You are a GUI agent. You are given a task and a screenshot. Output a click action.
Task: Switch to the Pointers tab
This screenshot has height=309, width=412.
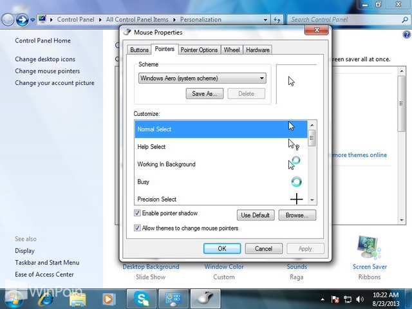coord(165,49)
